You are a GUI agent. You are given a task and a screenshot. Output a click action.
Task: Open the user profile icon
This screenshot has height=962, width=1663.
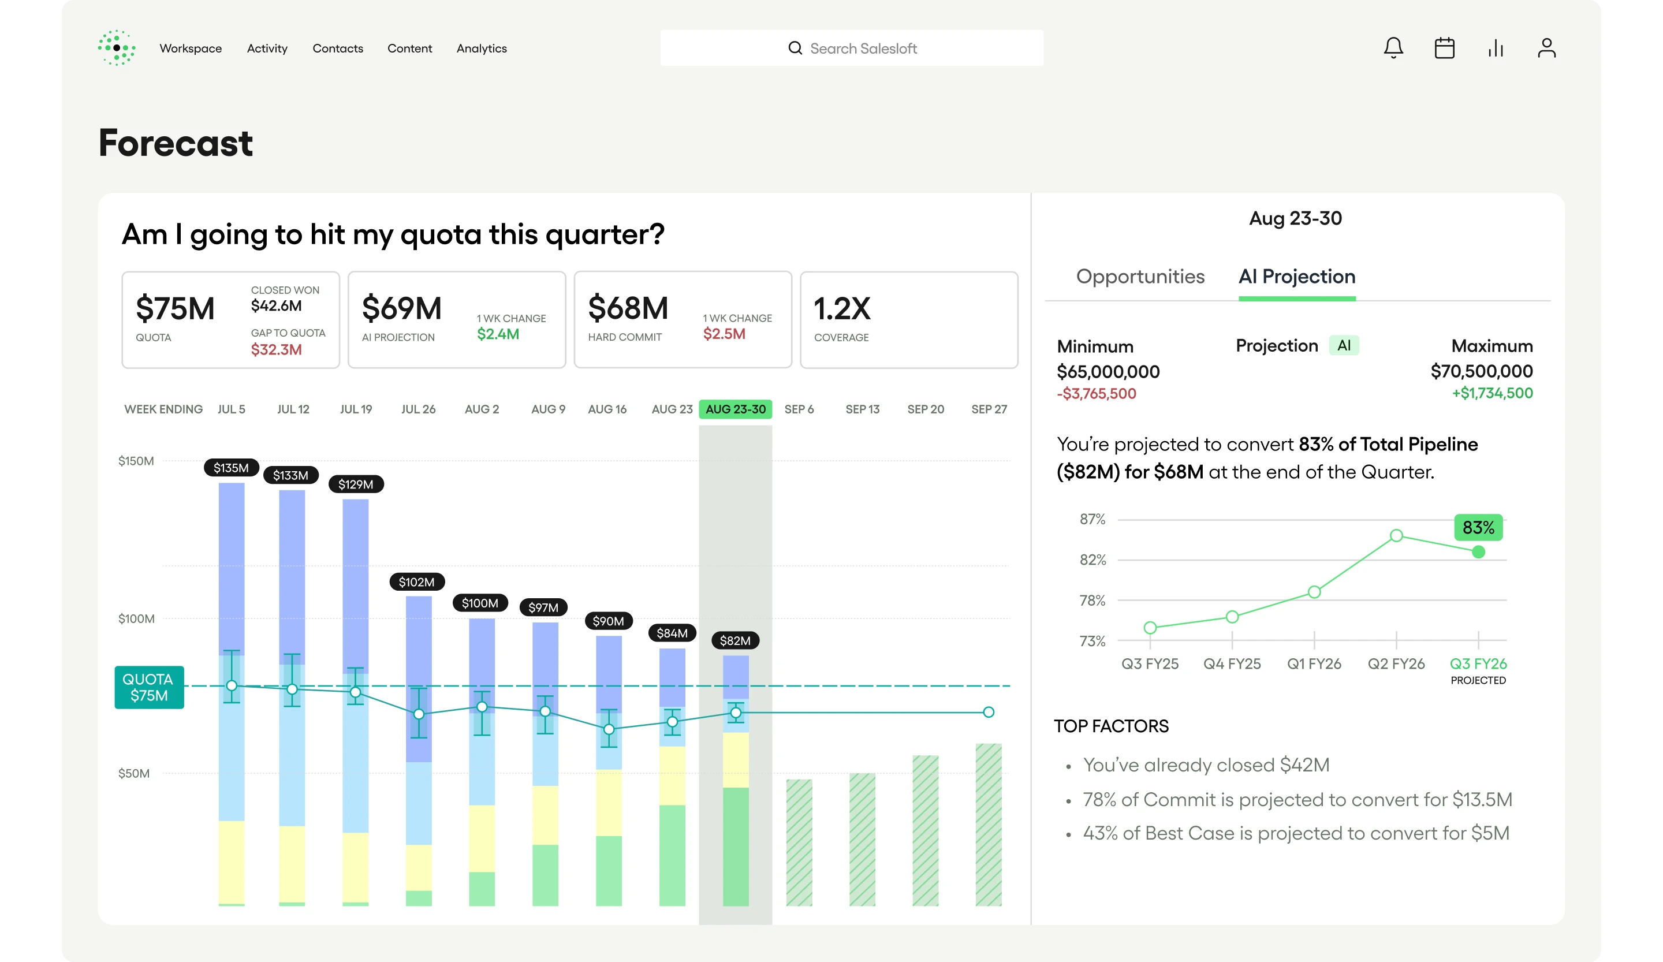[1546, 47]
